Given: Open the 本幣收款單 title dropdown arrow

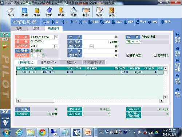Looking at the screenshot, I should click(38, 22).
